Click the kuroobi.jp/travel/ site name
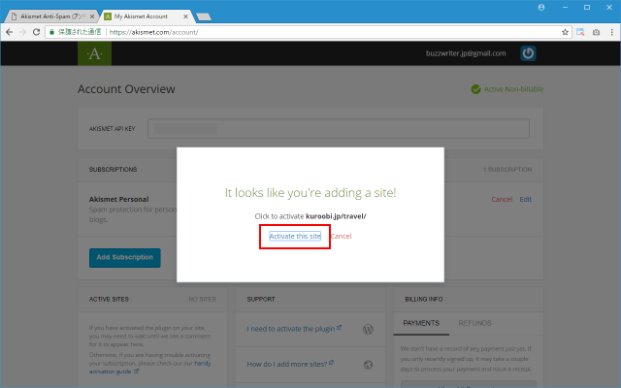 336,216
